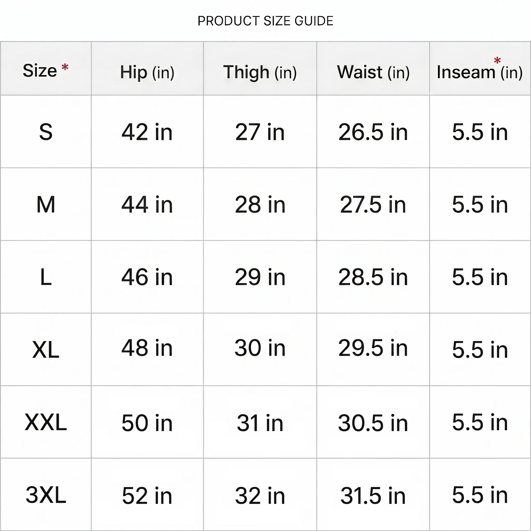
Task: Choose the XL size row label
Action: tap(46, 350)
